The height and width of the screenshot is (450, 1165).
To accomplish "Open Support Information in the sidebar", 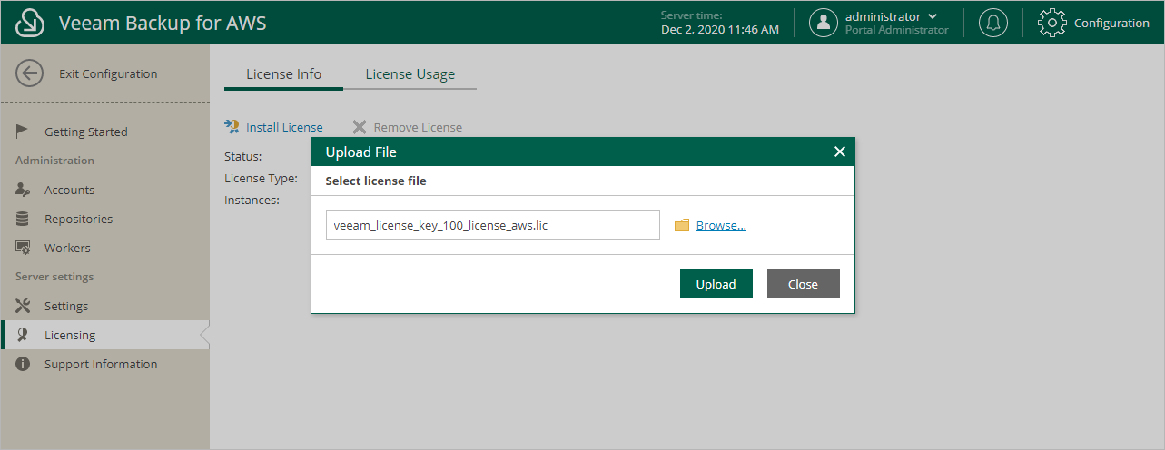I will click(101, 364).
